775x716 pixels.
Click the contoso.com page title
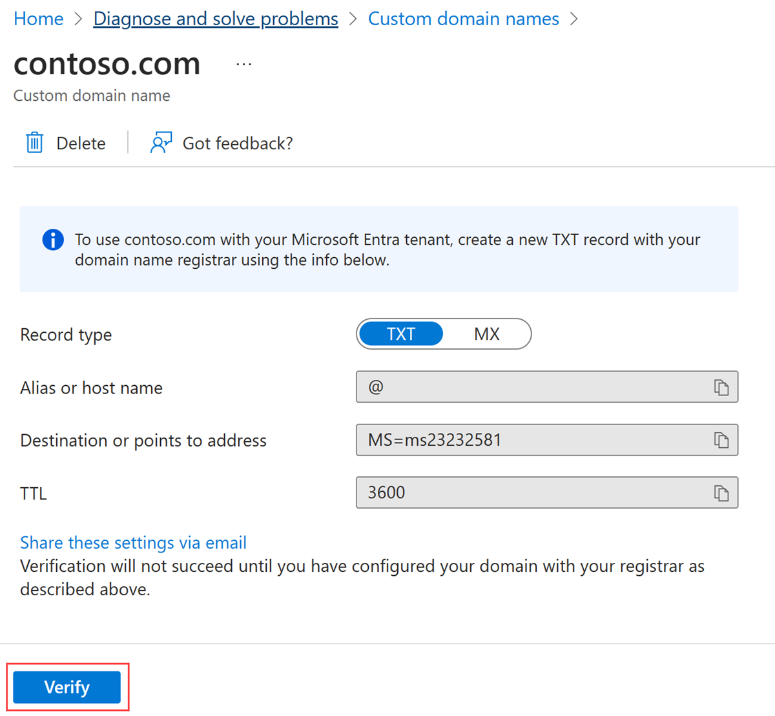[107, 63]
